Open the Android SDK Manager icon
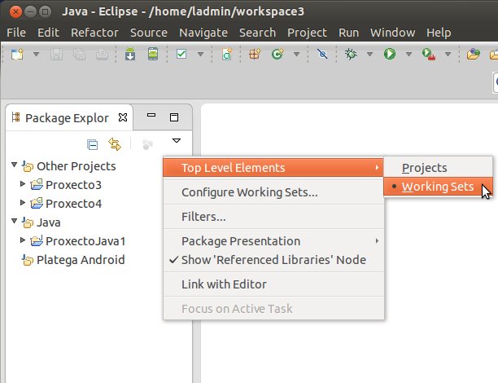Image resolution: width=498 pixels, height=383 pixels. click(130, 54)
